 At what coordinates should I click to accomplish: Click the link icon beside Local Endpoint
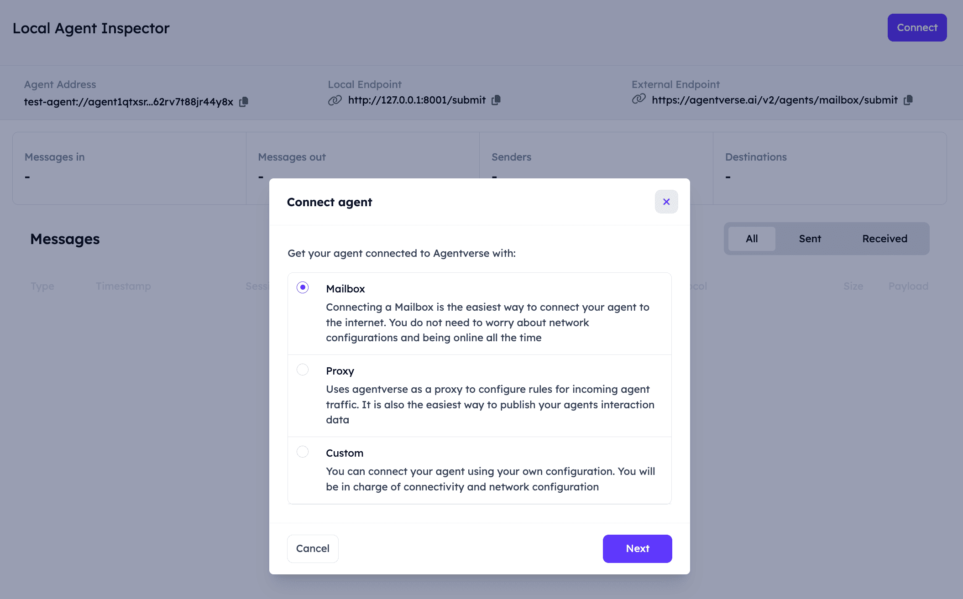coord(335,100)
